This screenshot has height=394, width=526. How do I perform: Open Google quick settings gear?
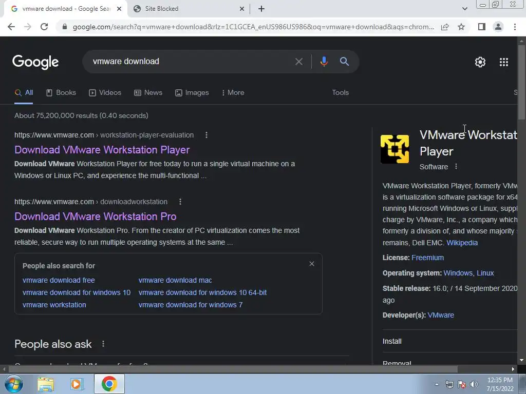tap(480, 62)
